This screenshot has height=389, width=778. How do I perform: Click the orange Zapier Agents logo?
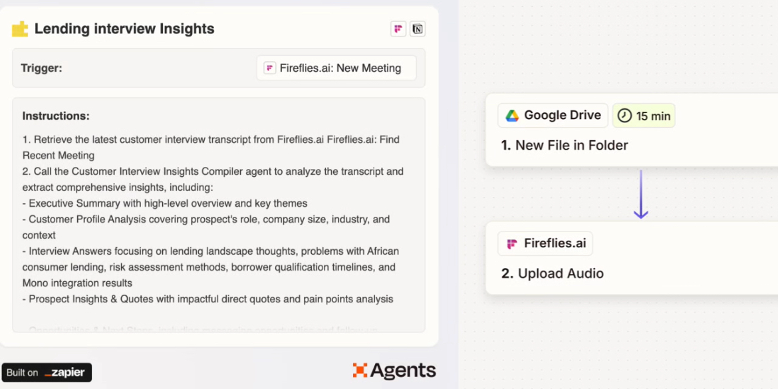coord(394,370)
